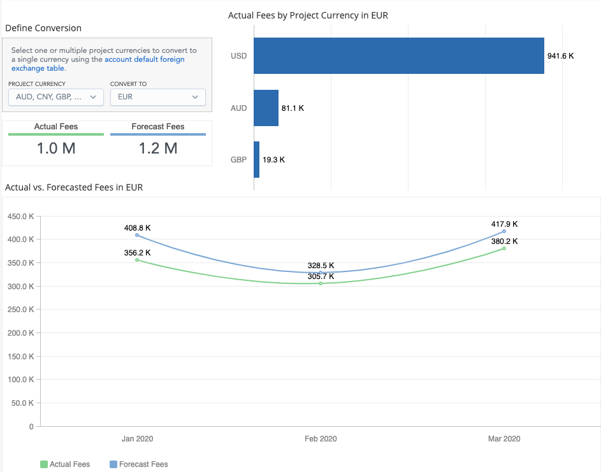Click the Define Conversion heading
This screenshot has width=601, height=472.
(x=43, y=28)
